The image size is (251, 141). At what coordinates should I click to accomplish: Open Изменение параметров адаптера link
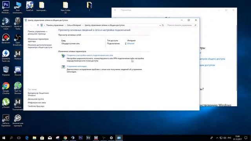coord(38,40)
